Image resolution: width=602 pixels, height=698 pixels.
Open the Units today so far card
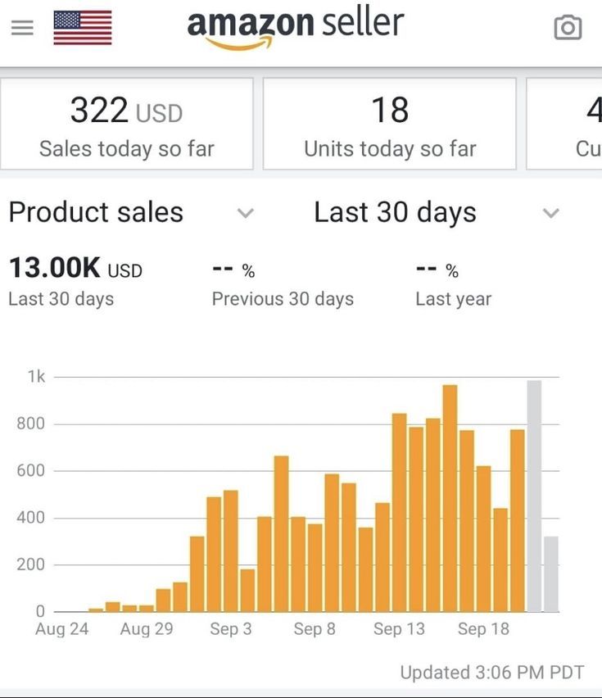tap(390, 125)
